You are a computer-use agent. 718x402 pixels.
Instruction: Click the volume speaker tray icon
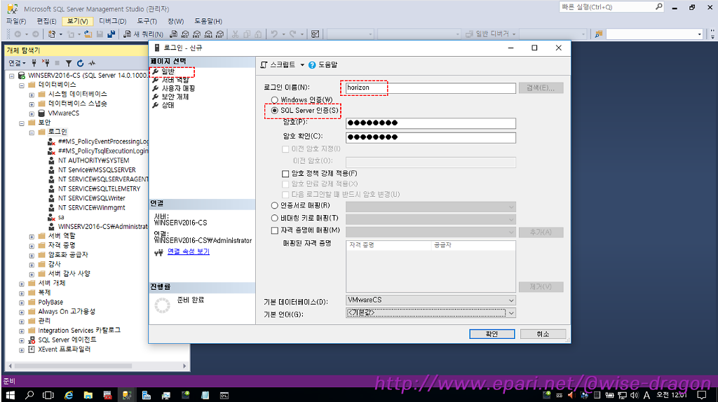pos(634,395)
